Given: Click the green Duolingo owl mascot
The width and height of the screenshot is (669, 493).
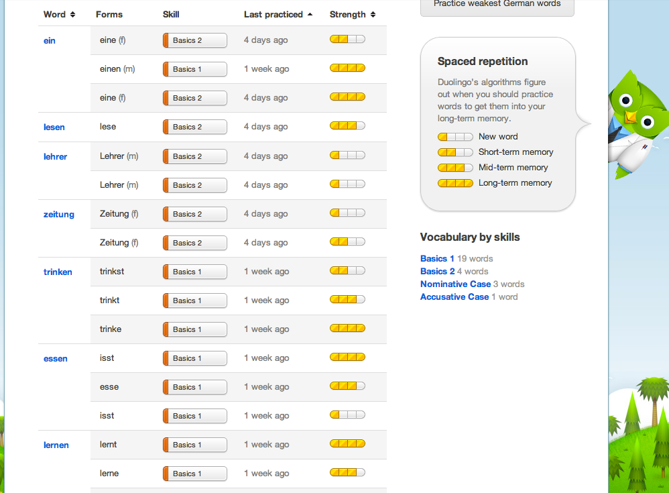Looking at the screenshot, I should [639, 125].
